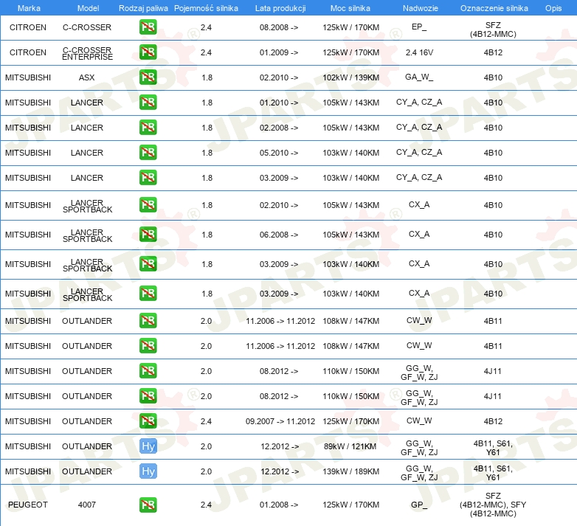Screen dimensions: 577x526
Task: Click the GP_ body code cell
Action: (419, 505)
